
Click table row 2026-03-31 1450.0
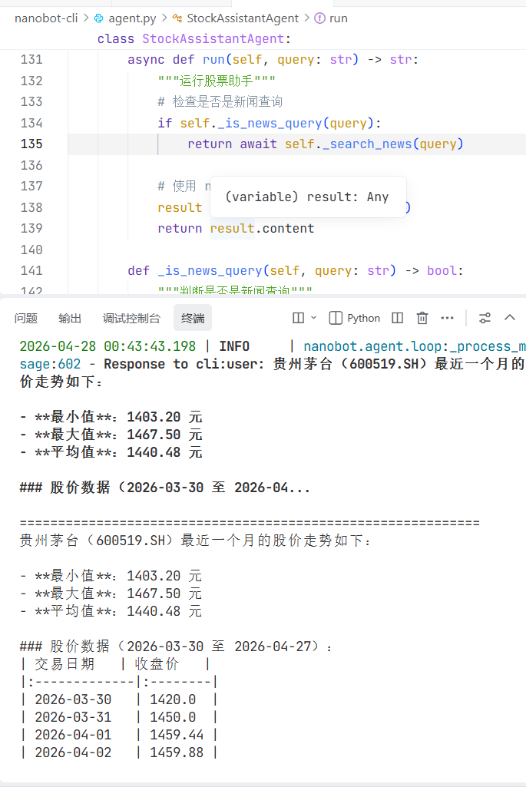pyautogui.click(x=119, y=716)
